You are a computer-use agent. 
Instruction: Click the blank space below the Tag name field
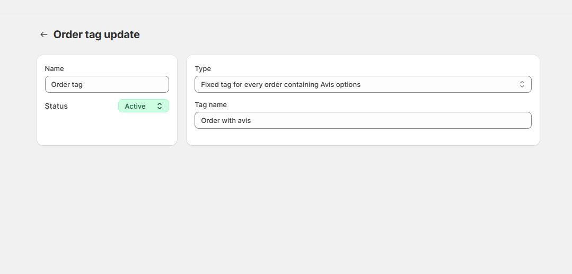[x=363, y=137]
